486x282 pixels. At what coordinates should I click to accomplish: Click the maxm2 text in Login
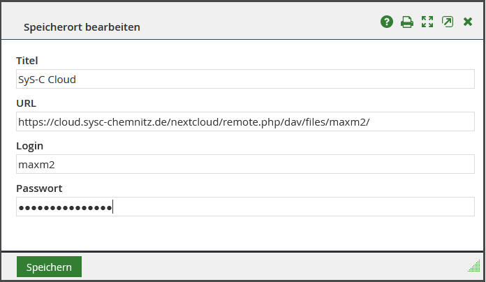pyautogui.click(x=36, y=165)
